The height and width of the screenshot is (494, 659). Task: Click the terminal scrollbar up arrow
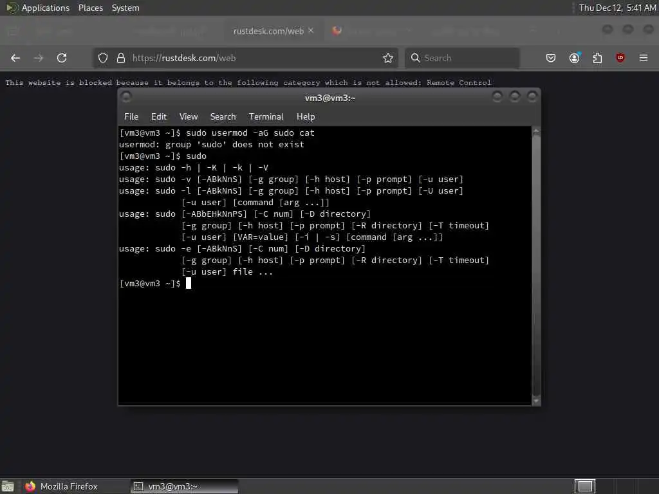pos(536,131)
